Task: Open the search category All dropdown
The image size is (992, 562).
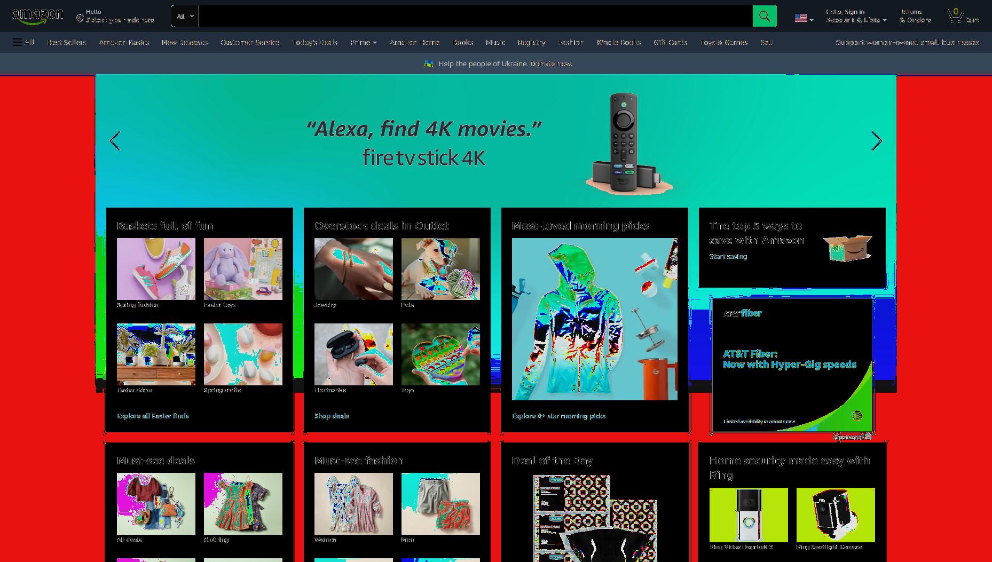Action: tap(185, 17)
